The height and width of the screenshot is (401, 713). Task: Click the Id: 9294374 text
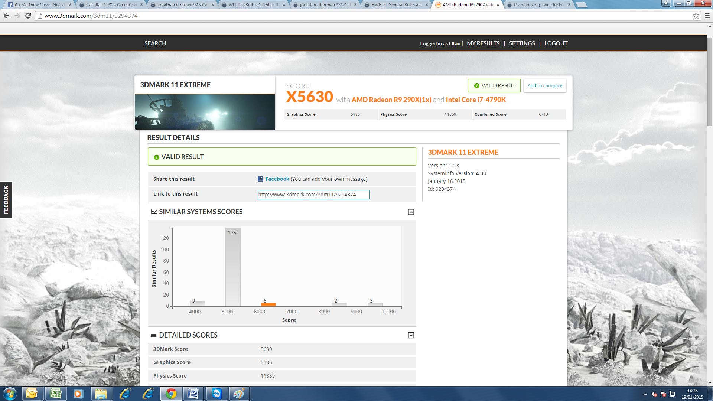[x=442, y=189]
